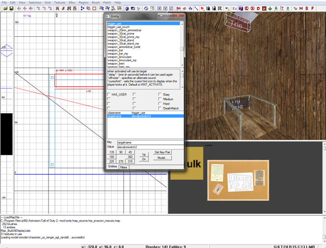Open the Brush menu
The width and height of the screenshot is (326, 248).
pyautogui.click(x=96, y=2)
